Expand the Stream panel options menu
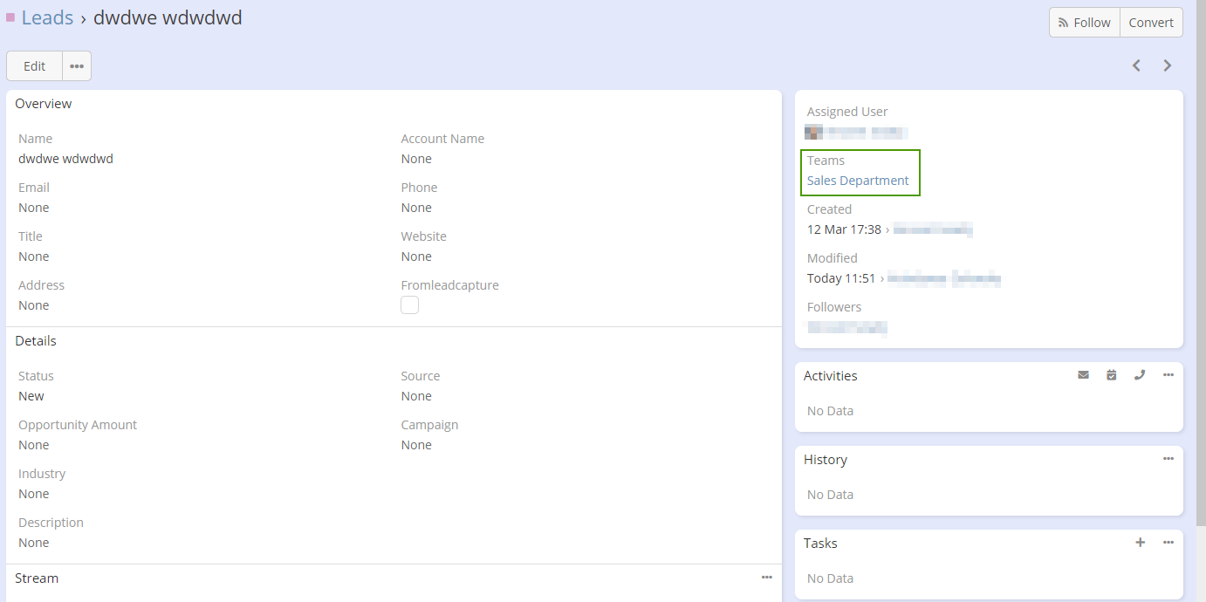This screenshot has width=1206, height=602. [x=766, y=578]
